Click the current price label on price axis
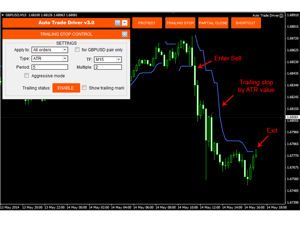 tap(292, 117)
